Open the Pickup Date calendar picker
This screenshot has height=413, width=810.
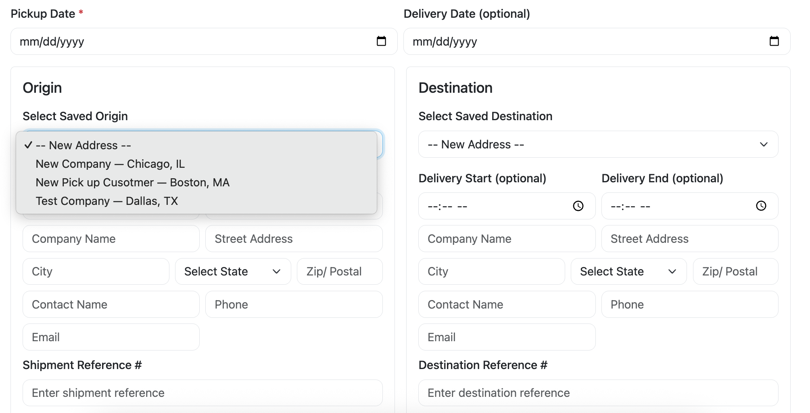click(380, 41)
